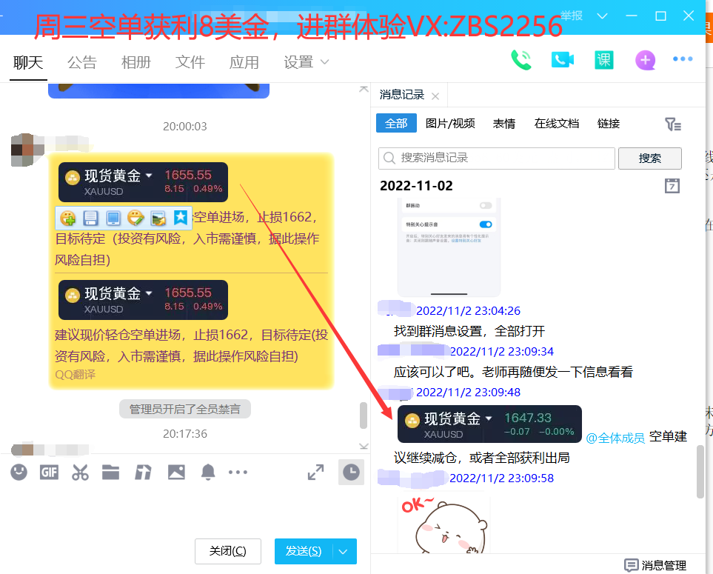Viewport: 713px width, 574px height.
Task: Click the blue monitor icon in the image toolbar
Action: tap(113, 218)
